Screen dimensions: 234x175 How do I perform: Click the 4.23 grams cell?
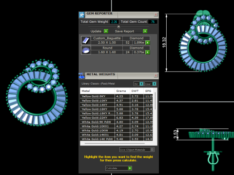click(122, 96)
